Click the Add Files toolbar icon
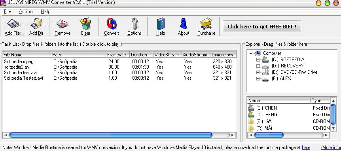 (x=13, y=24)
